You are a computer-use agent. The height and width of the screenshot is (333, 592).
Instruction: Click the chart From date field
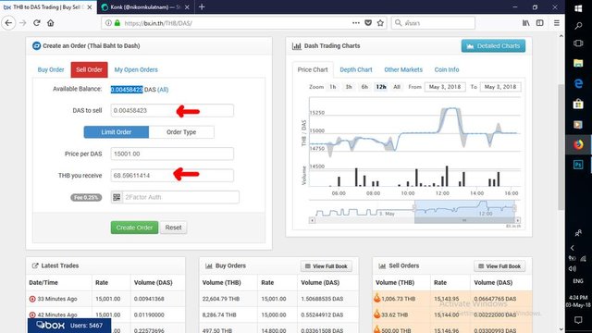tap(445, 87)
